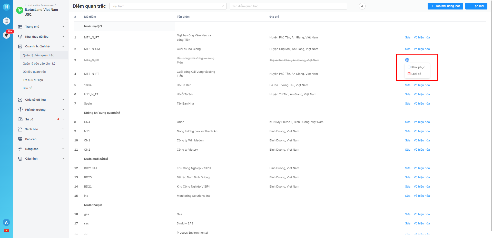Click the Cấu hình sidebar icon
This screenshot has height=238, width=492.
click(20, 159)
